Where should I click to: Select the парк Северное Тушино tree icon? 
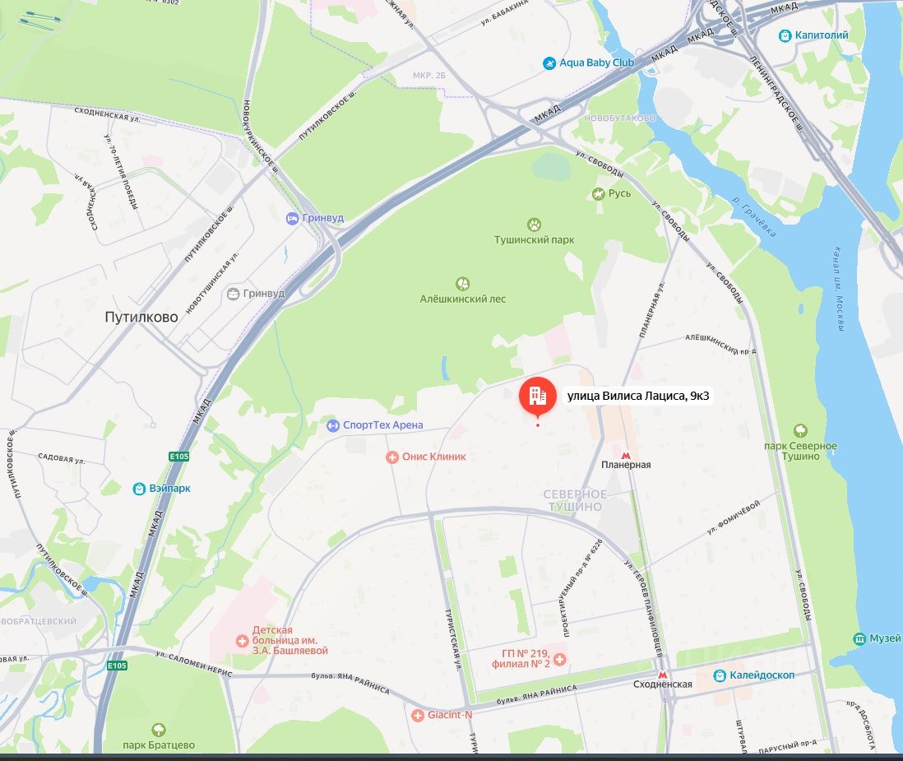[800, 430]
